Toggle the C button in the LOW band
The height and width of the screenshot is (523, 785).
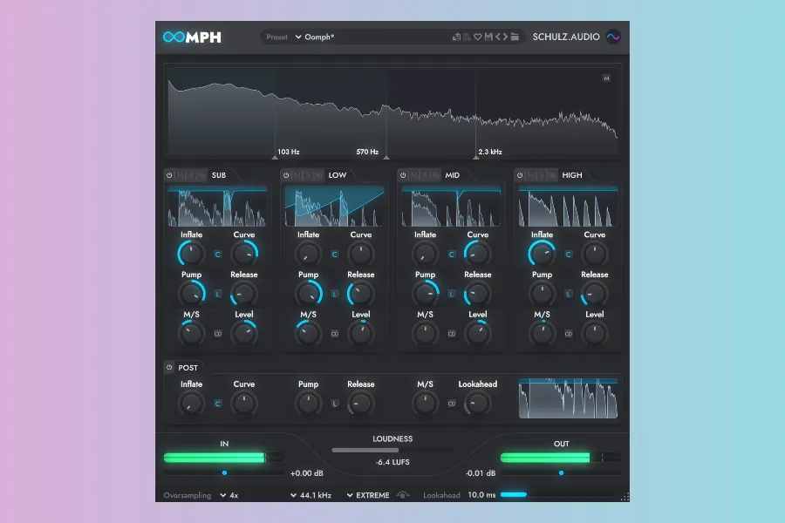[335, 255]
